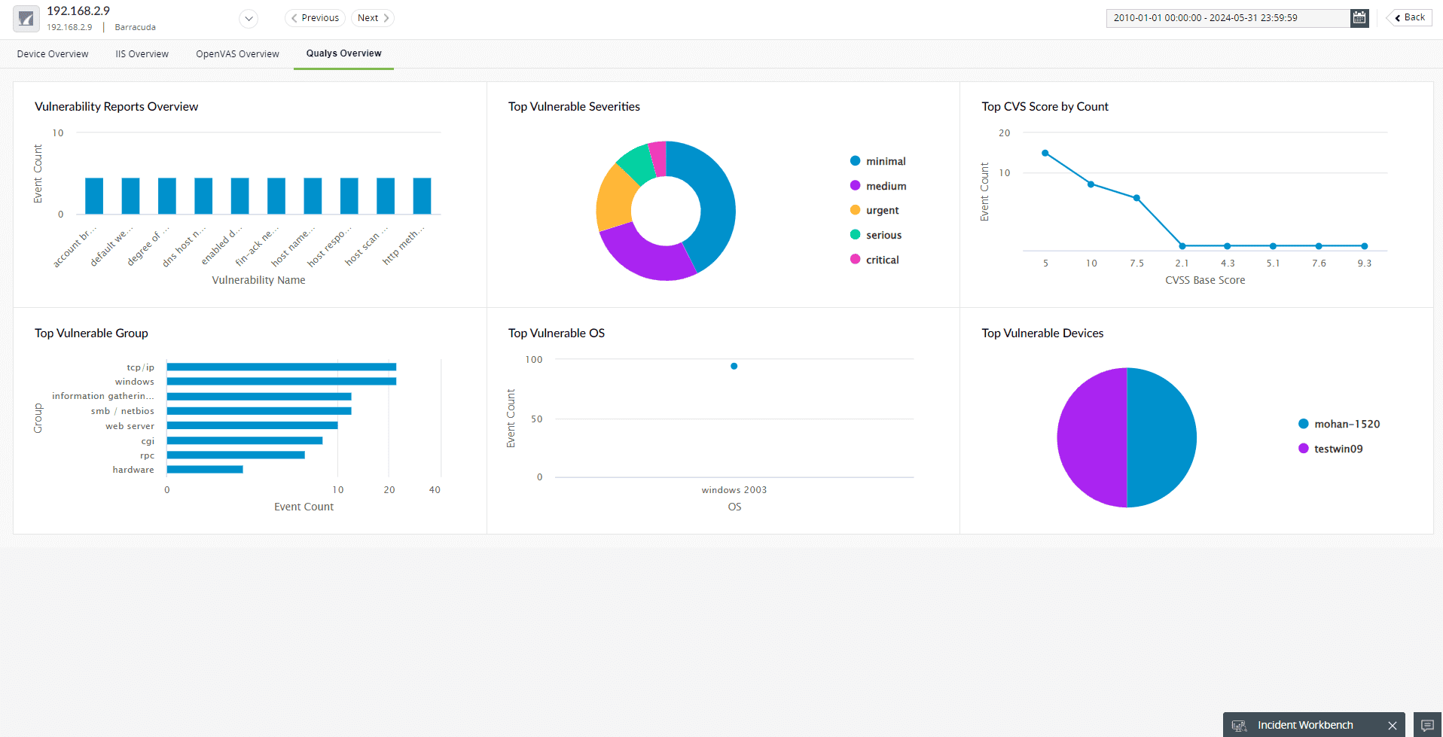Open the chat icon at bottom right
1443x737 pixels.
point(1427,725)
